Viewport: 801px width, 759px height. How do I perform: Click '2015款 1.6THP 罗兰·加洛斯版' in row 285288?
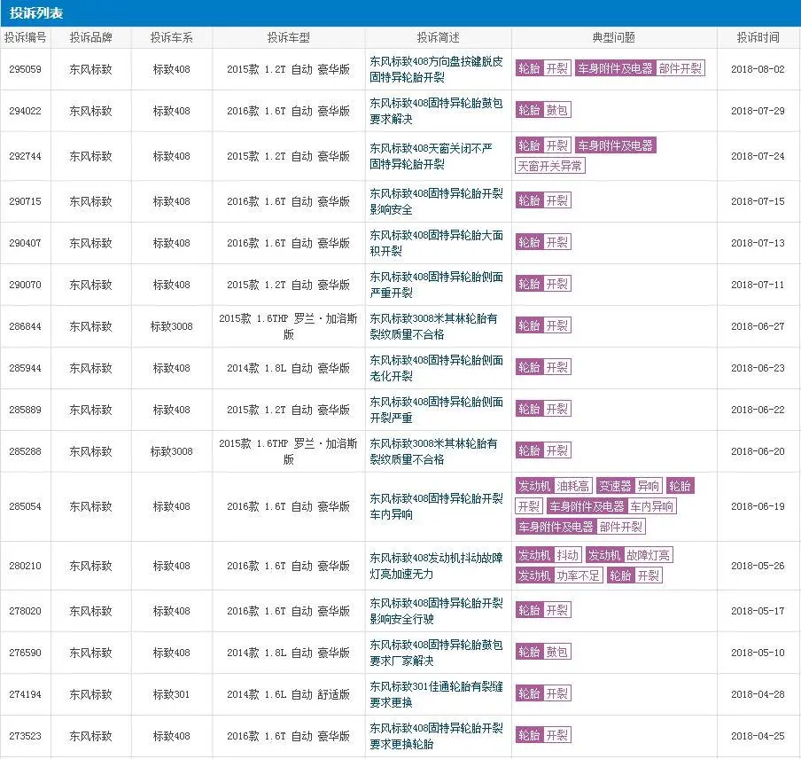point(289,451)
